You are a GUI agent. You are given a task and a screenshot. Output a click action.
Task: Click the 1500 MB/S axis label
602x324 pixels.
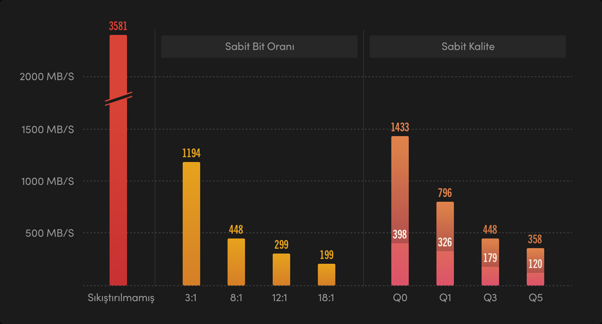(47, 129)
